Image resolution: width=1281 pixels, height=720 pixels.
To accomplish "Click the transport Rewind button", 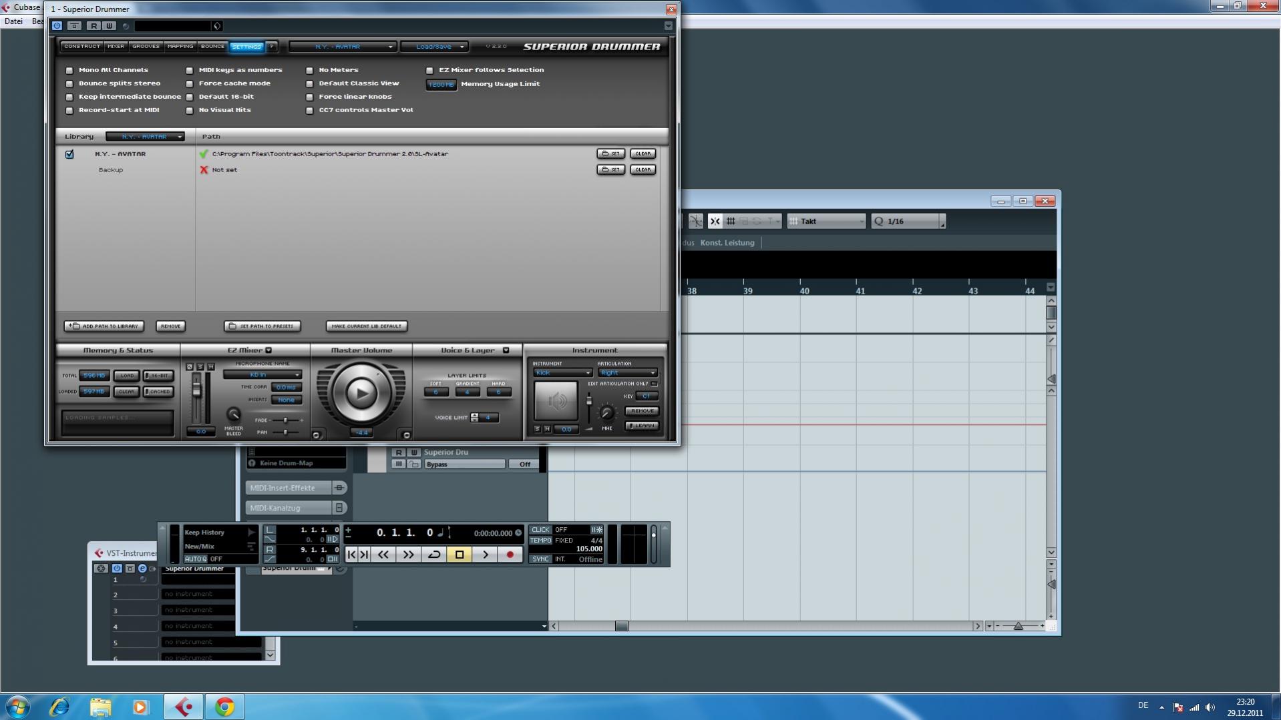I will point(383,555).
